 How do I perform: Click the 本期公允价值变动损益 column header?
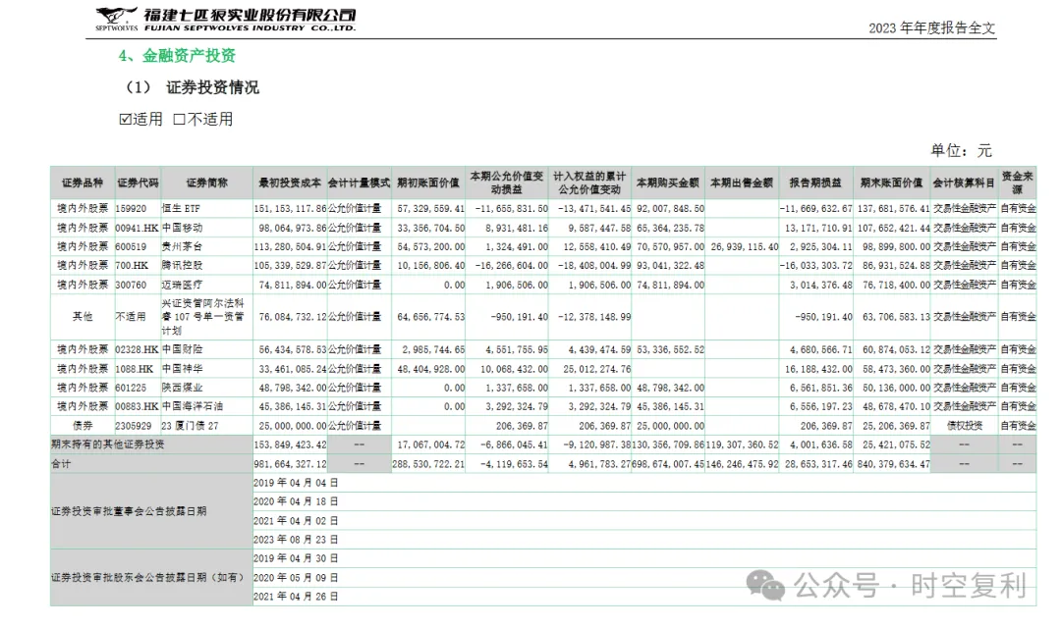(x=507, y=183)
